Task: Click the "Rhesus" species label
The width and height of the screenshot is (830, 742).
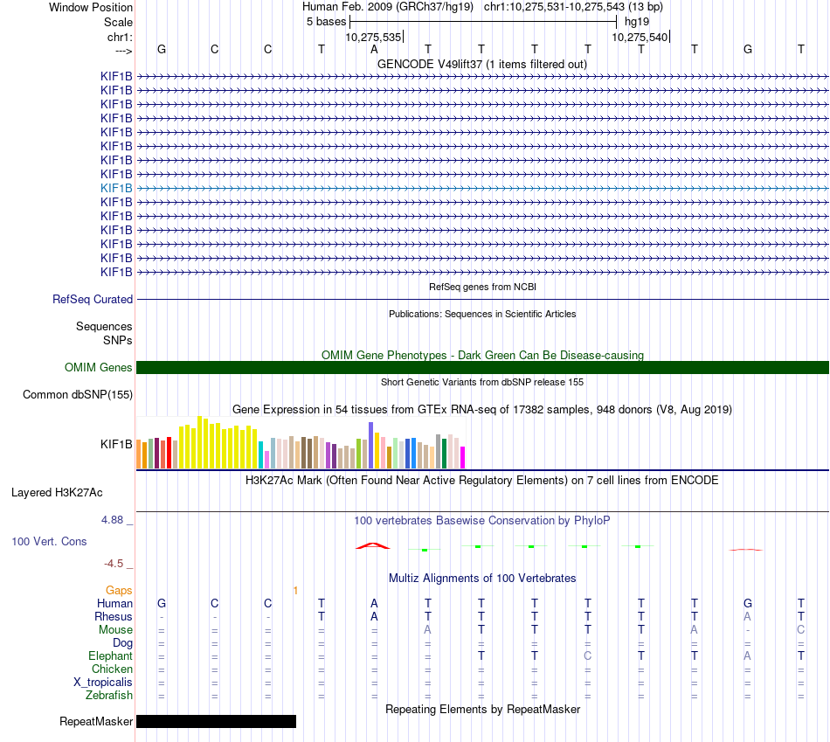Action: (x=114, y=616)
